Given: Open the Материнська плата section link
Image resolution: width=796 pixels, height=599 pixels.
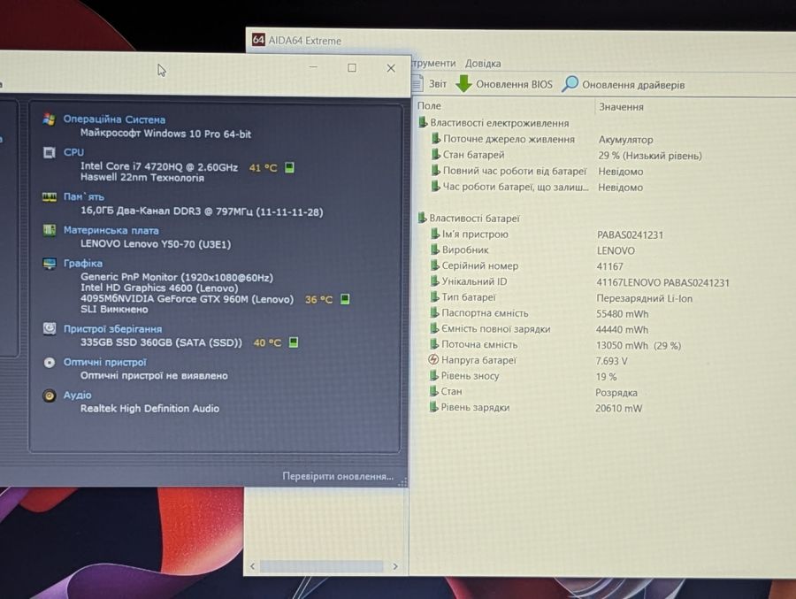Looking at the screenshot, I should point(111,230).
